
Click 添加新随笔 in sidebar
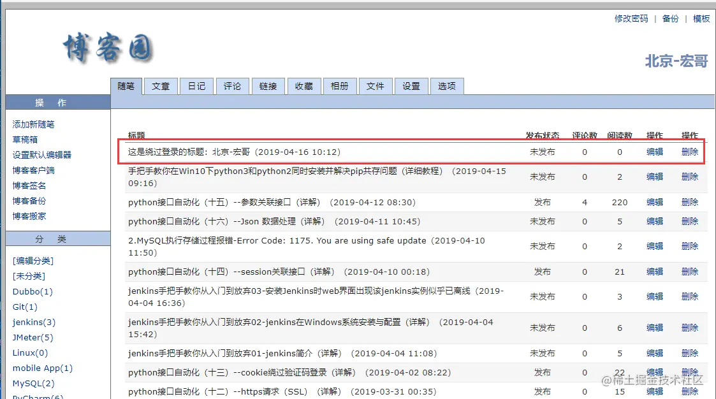click(x=33, y=124)
